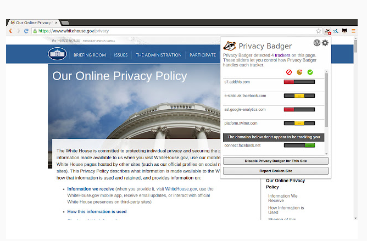Open THE ADMINISTRATION menu

coord(158,55)
